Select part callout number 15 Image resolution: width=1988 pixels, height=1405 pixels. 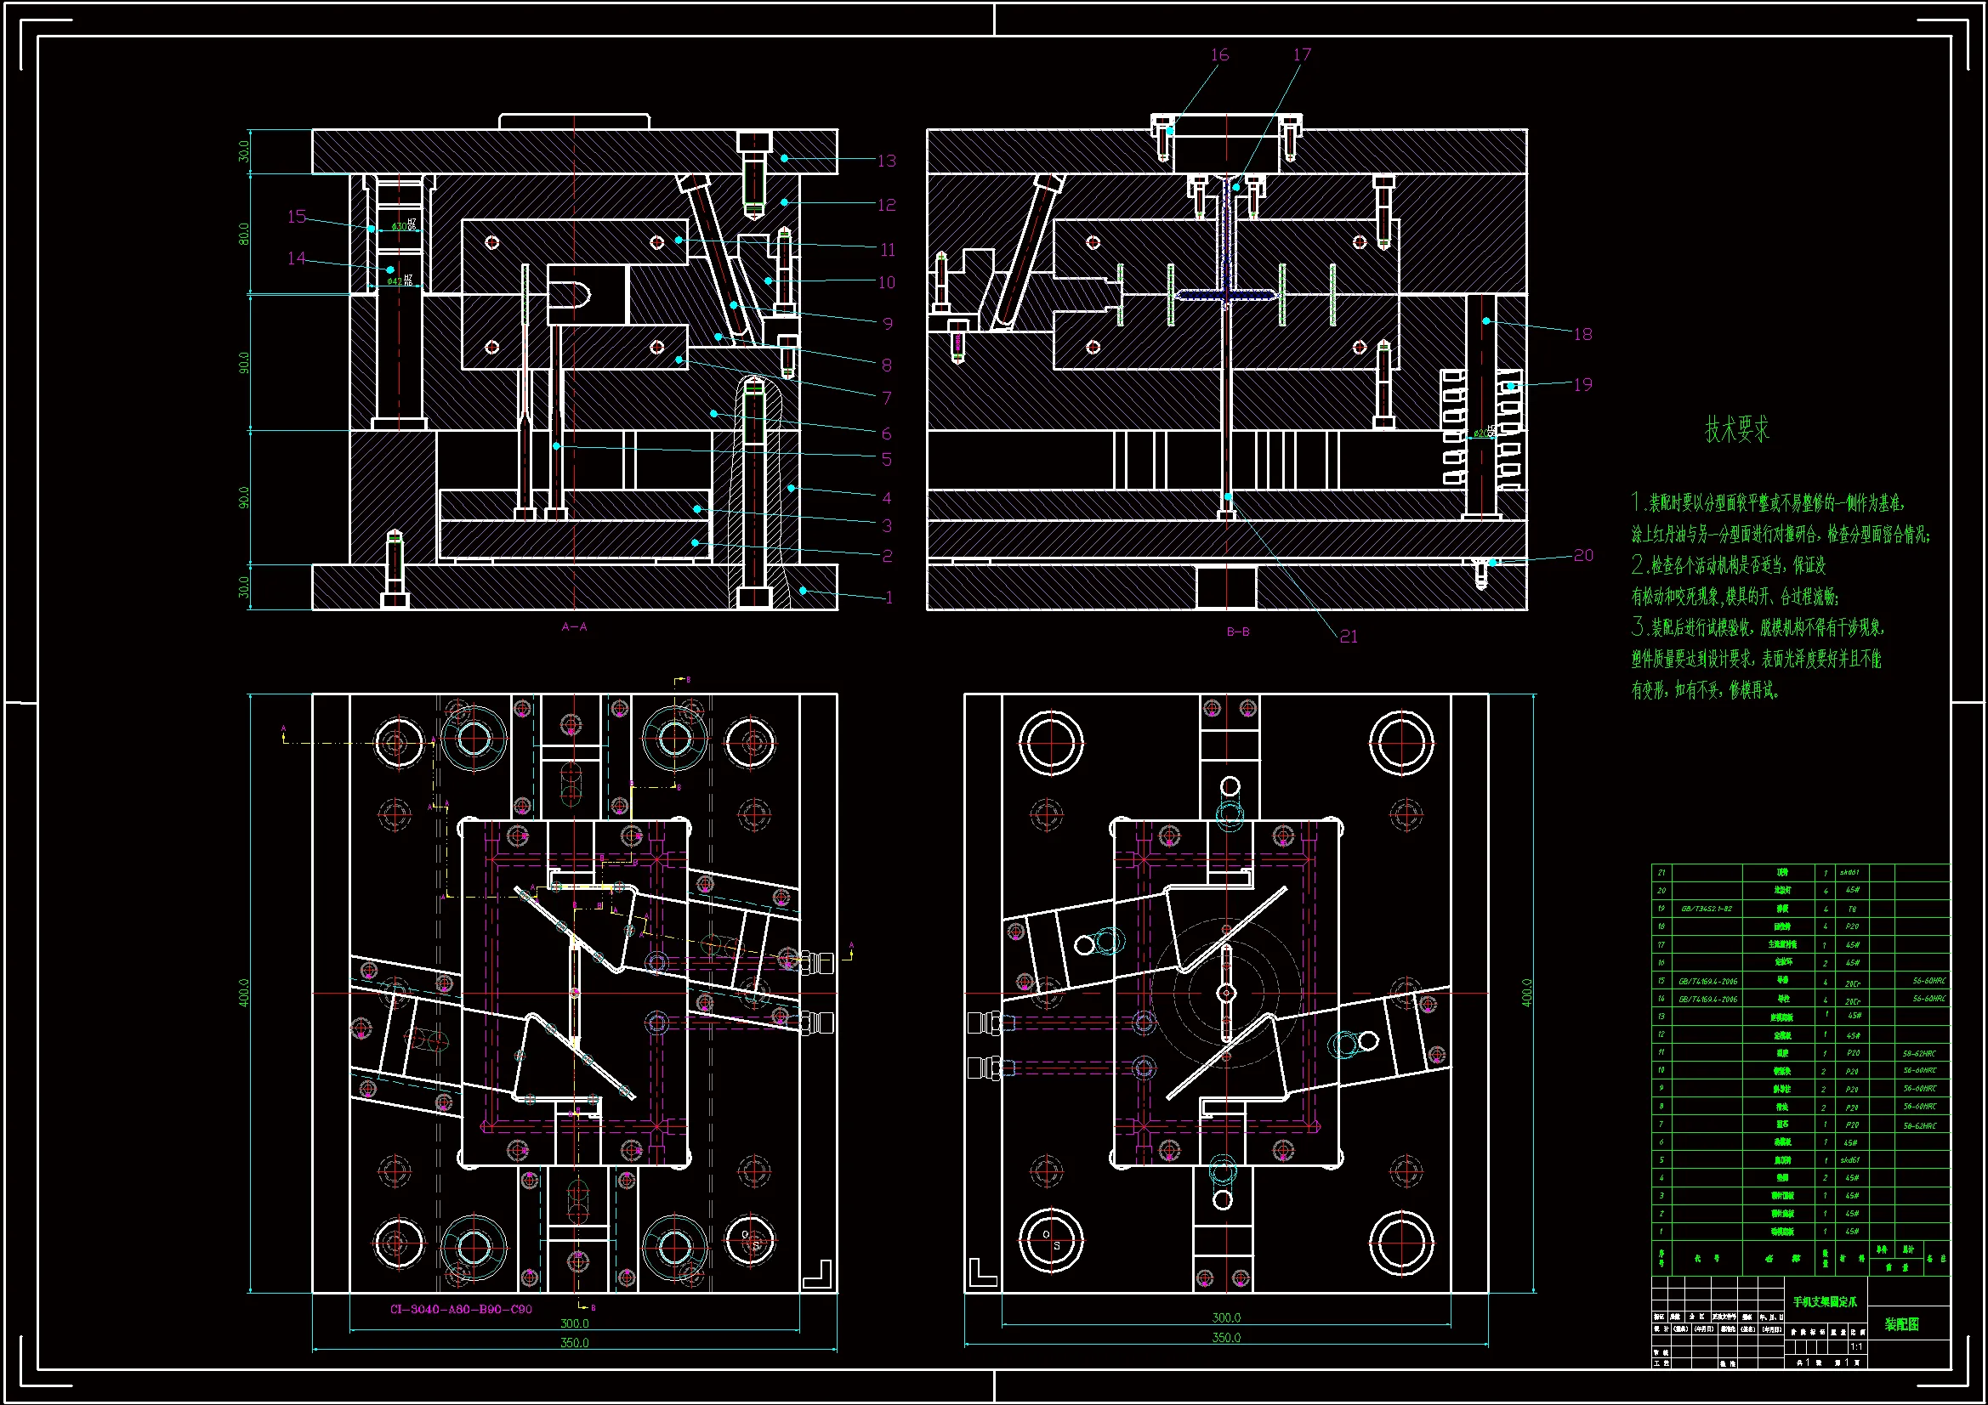tap(297, 217)
